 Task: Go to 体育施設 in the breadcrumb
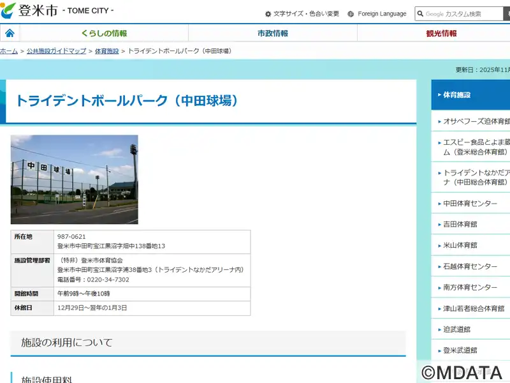point(106,50)
